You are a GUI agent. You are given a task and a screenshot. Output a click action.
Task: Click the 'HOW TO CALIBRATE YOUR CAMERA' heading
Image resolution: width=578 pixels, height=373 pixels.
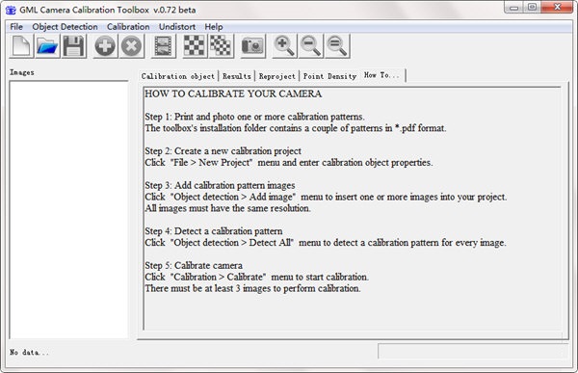coord(233,93)
